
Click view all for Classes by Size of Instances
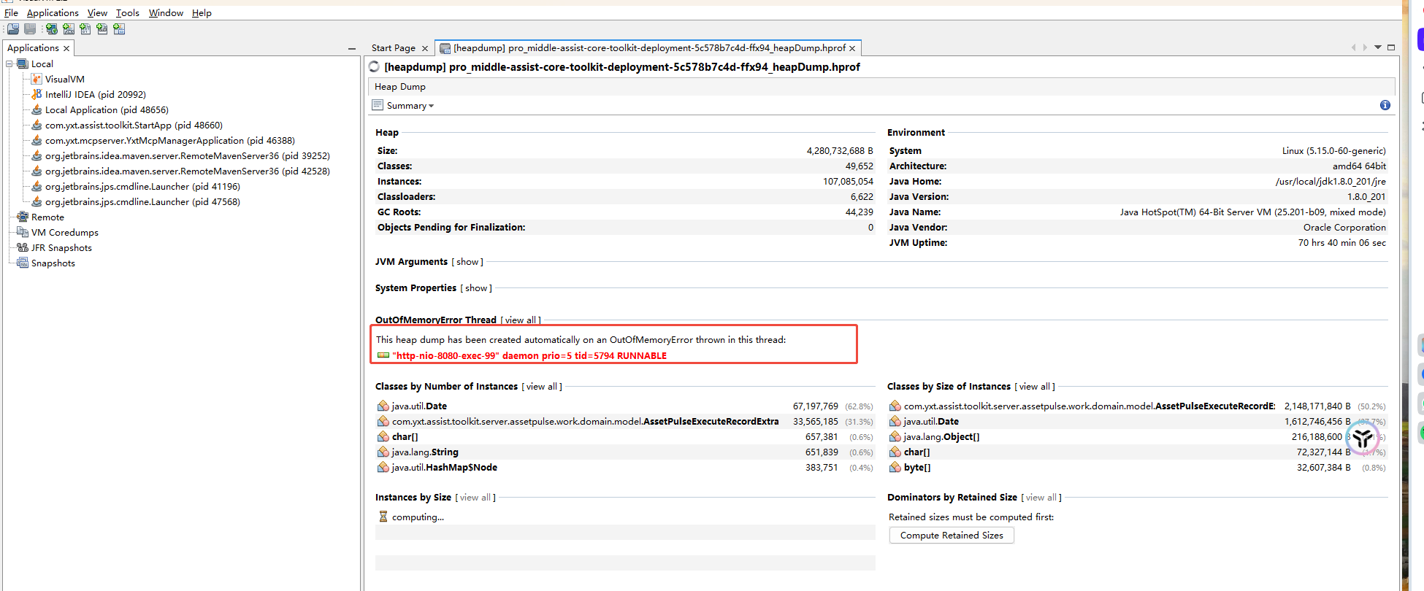point(1035,387)
